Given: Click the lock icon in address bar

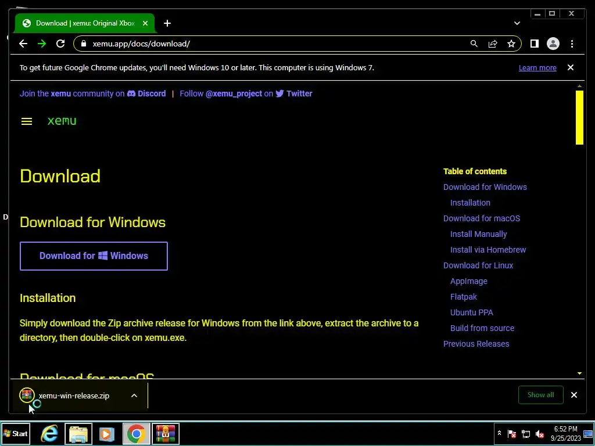Looking at the screenshot, I should tap(84, 44).
